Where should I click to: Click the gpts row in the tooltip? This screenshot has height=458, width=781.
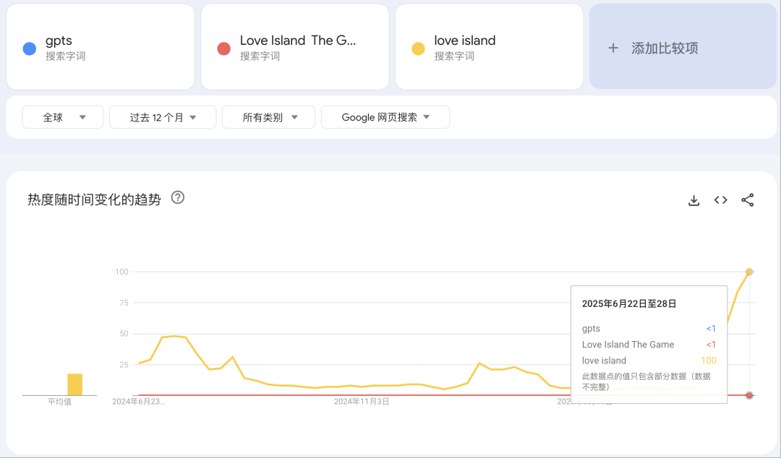649,329
